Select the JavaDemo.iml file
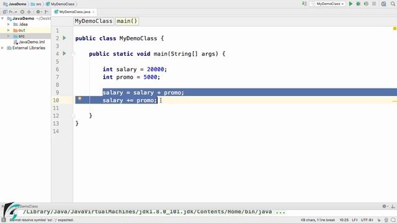This screenshot has width=397, height=223. coord(29,42)
